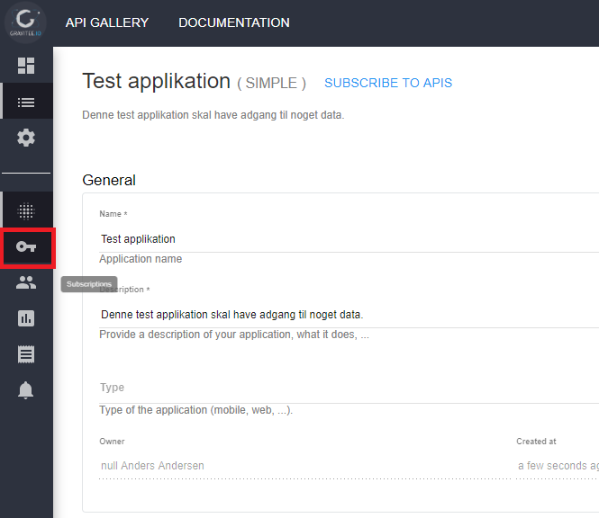Open analytics via the bar chart icon

click(26, 318)
